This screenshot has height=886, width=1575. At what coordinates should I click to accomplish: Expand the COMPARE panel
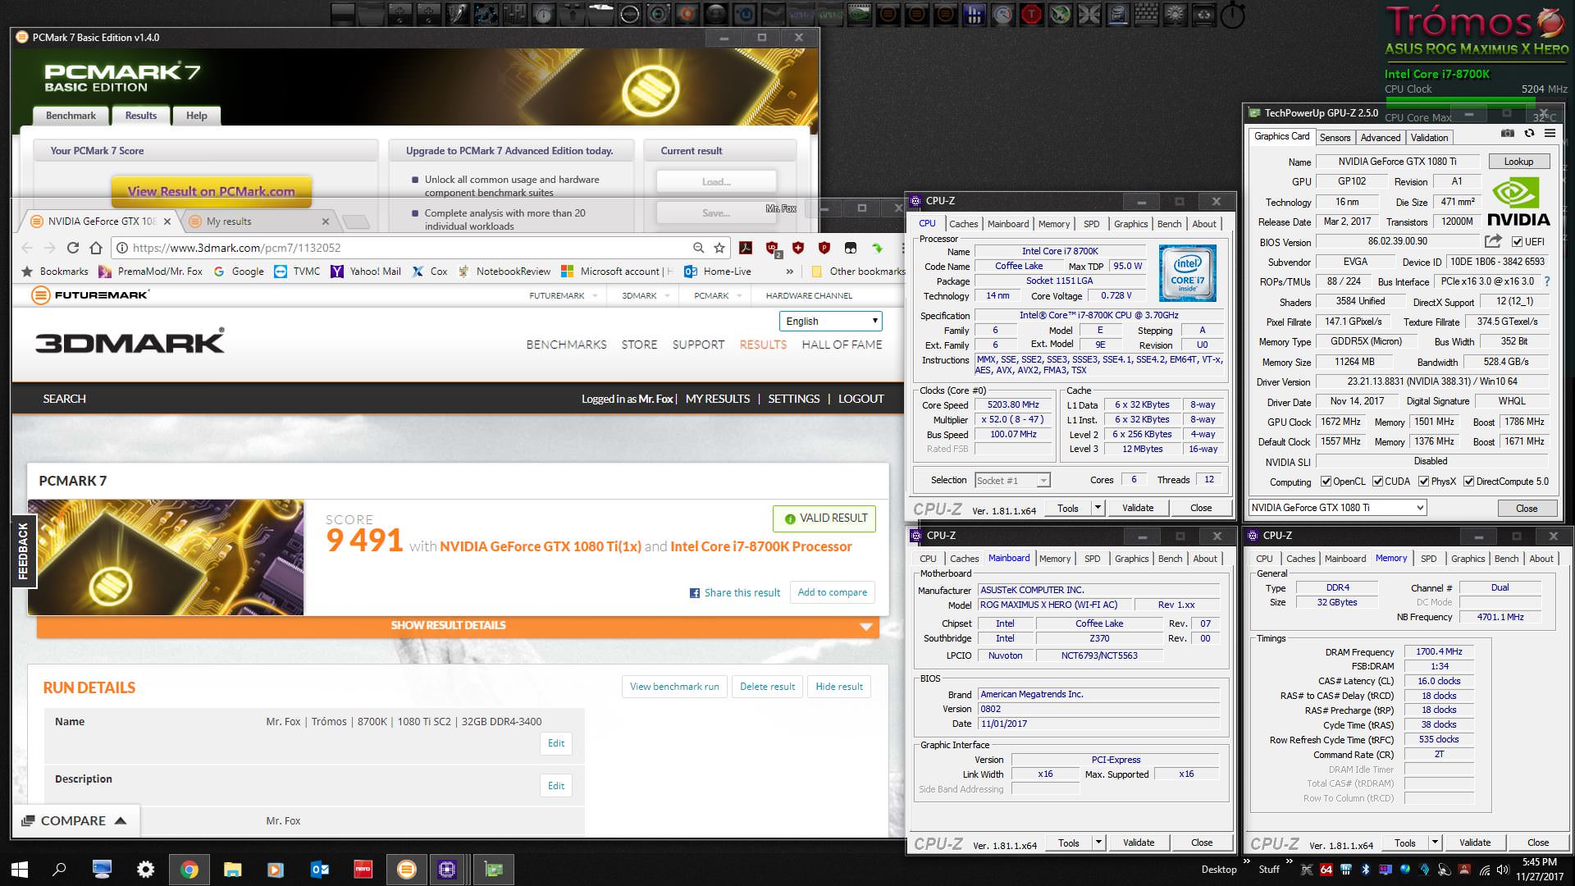[x=75, y=820]
